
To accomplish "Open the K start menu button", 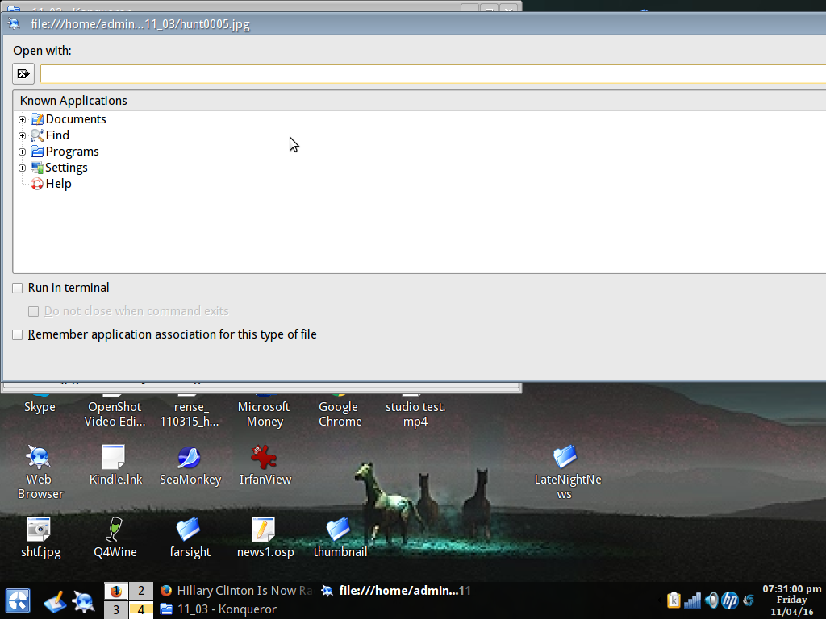I will click(18, 600).
